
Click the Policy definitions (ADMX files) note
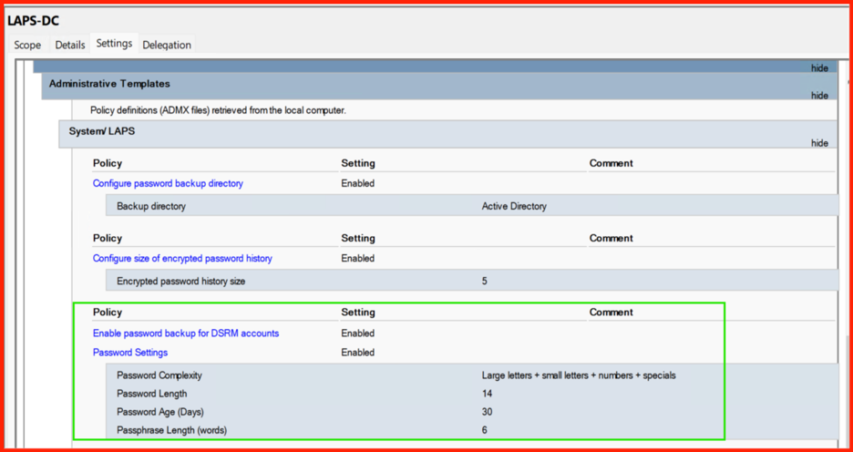[x=218, y=110]
